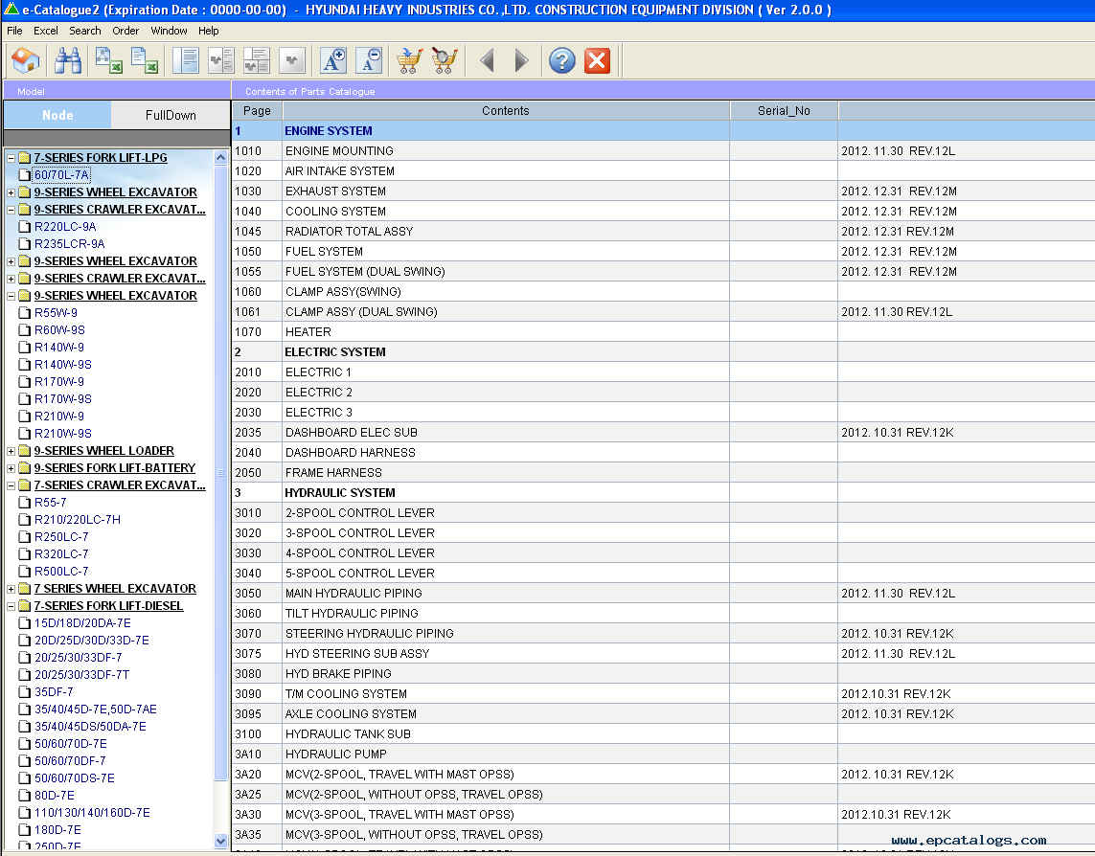Select model 60/70L-7A in the tree
Screen dimensions: 1095x856
pyautogui.click(x=61, y=174)
